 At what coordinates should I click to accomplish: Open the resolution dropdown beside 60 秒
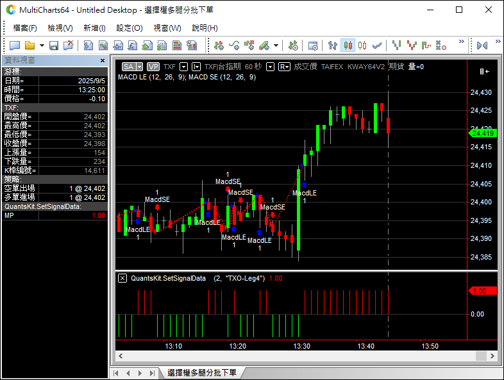pyautogui.click(x=271, y=67)
